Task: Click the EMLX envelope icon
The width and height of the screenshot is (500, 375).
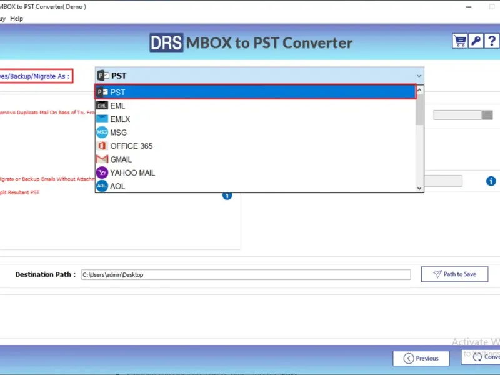Action: [102, 119]
